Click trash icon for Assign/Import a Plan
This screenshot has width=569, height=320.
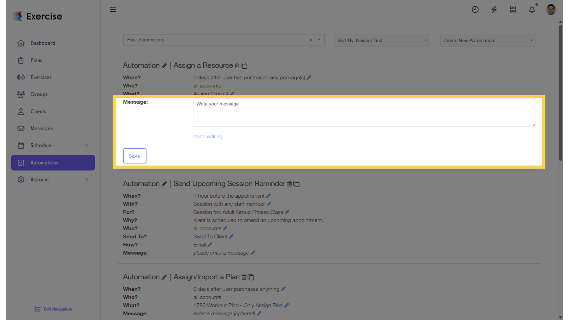[244, 277]
